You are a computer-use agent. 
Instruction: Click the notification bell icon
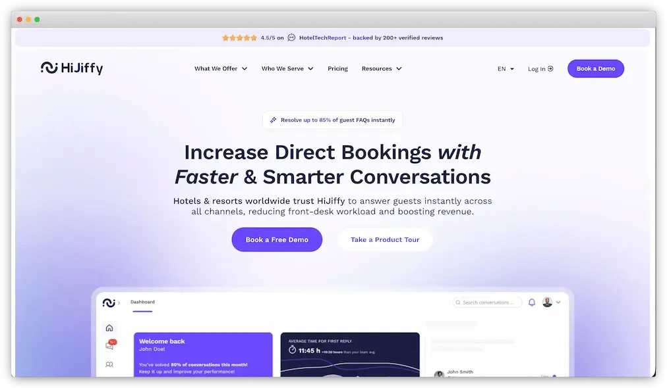point(532,303)
